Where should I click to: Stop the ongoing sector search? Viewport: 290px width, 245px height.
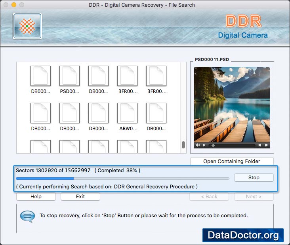(x=254, y=178)
